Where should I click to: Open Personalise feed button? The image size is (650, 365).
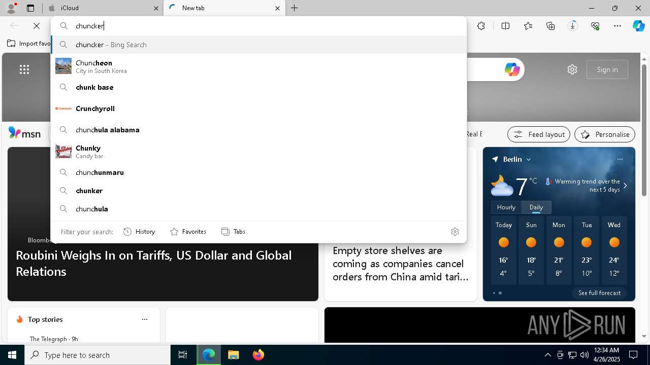605,134
